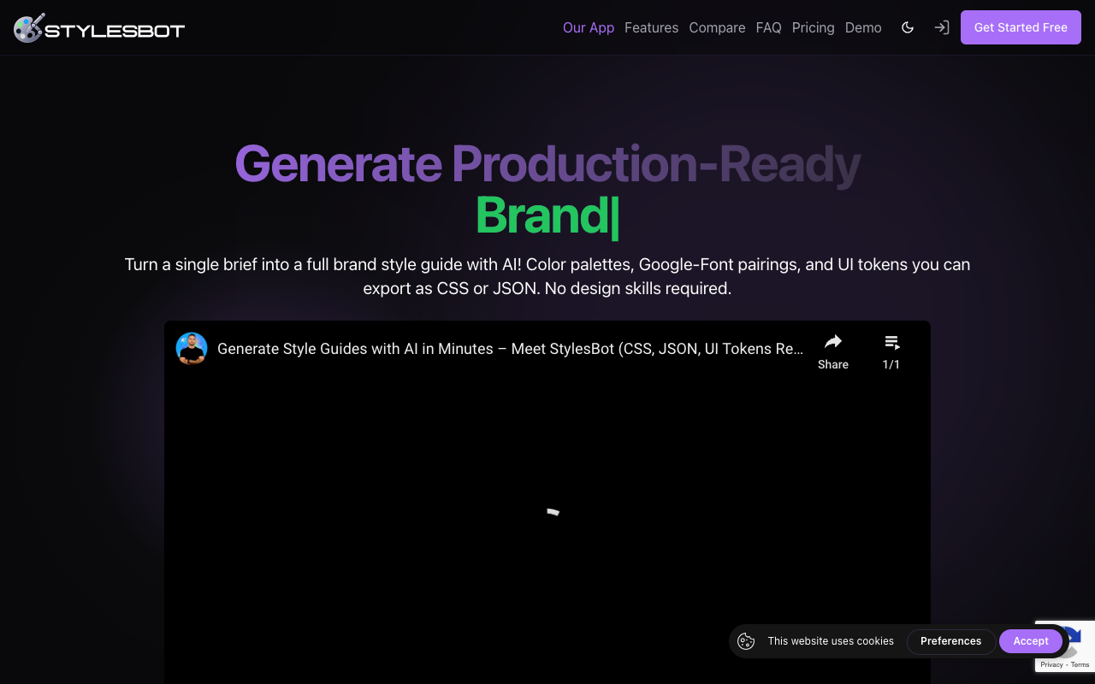Toggle dark mode with the moon icon
The width and height of the screenshot is (1095, 684).
pos(908,27)
